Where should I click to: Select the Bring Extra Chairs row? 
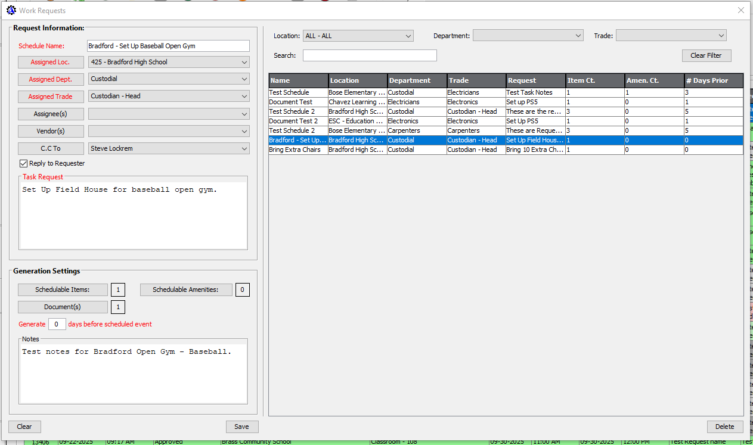pos(298,150)
